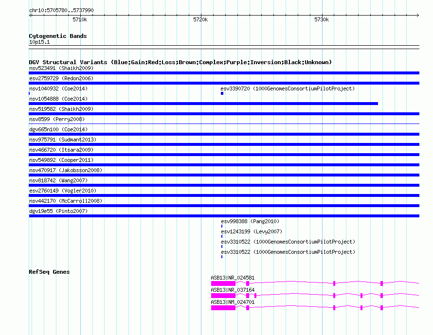Viewport: 433px width, 335px height.
Task: Click ASB13 NM_024701 large first exon block
Action: pos(223,308)
